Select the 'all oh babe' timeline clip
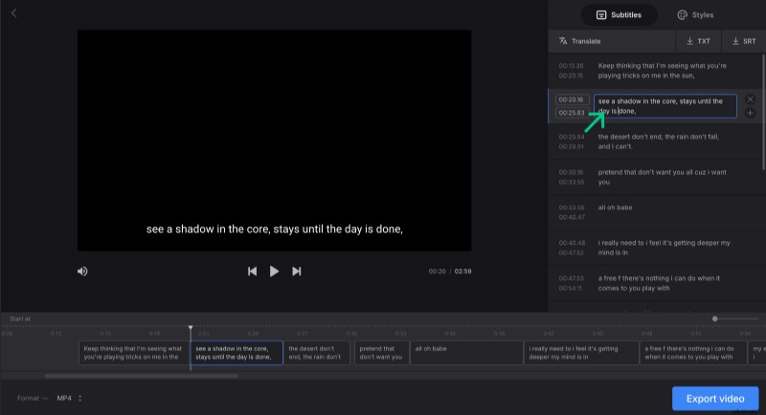 [466, 353]
